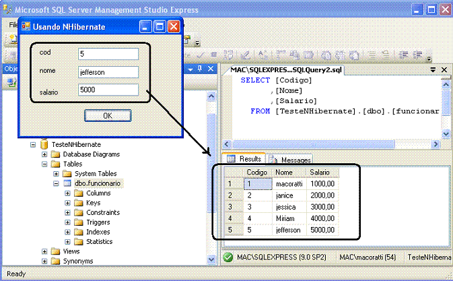Image resolution: width=453 pixels, height=281 pixels.
Task: Select the jessica cell in results
Action: [289, 207]
